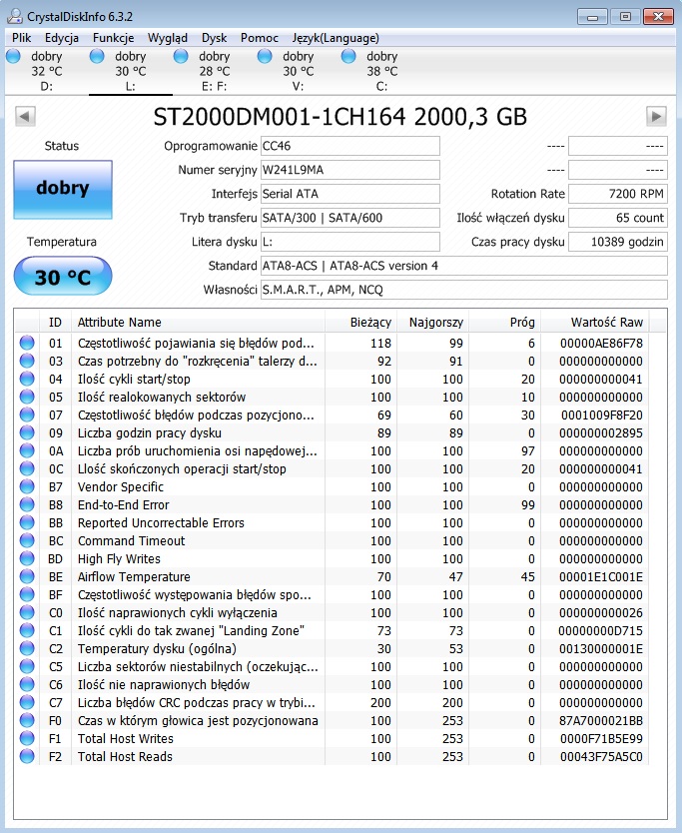This screenshot has height=833, width=682.
Task: Click the status orb for Total Host Reads
Action: 27,756
